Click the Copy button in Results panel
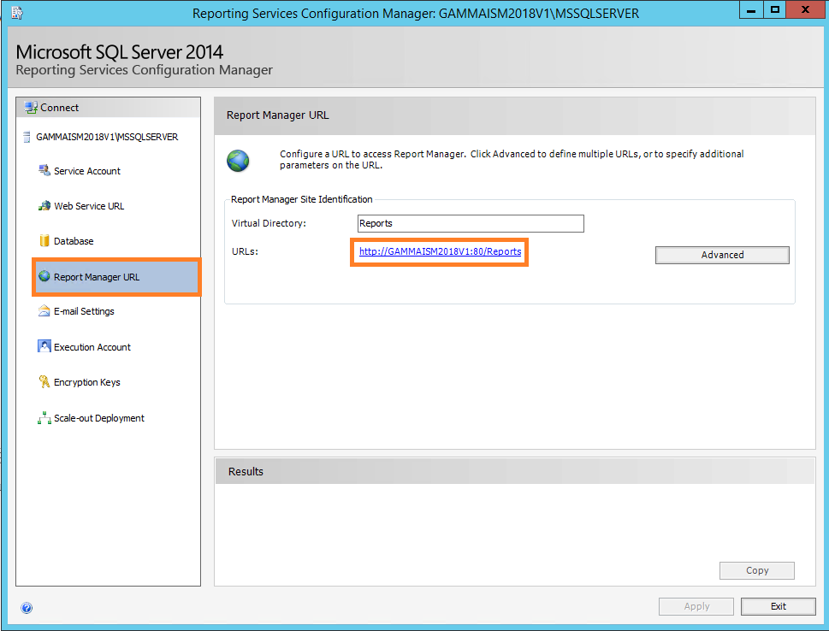 (756, 570)
